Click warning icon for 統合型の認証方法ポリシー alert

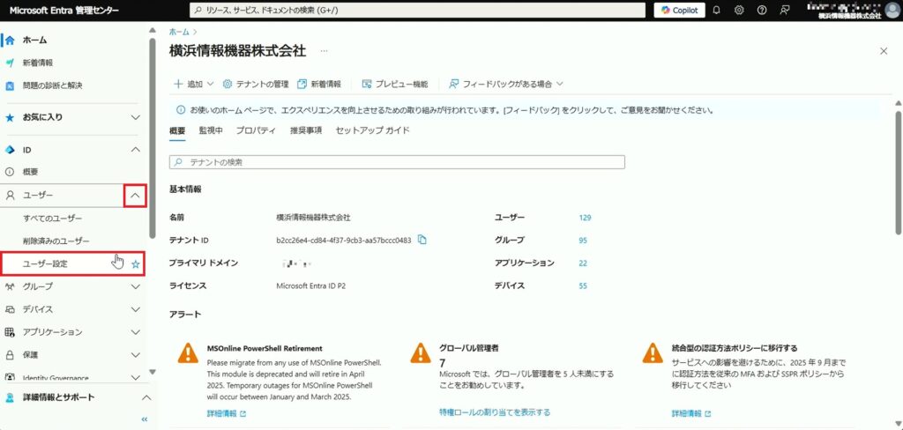(653, 352)
